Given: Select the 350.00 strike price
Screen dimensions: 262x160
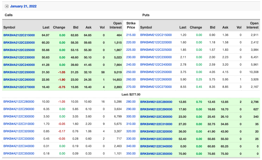Looking at the screenshot, I should click(131, 154).
